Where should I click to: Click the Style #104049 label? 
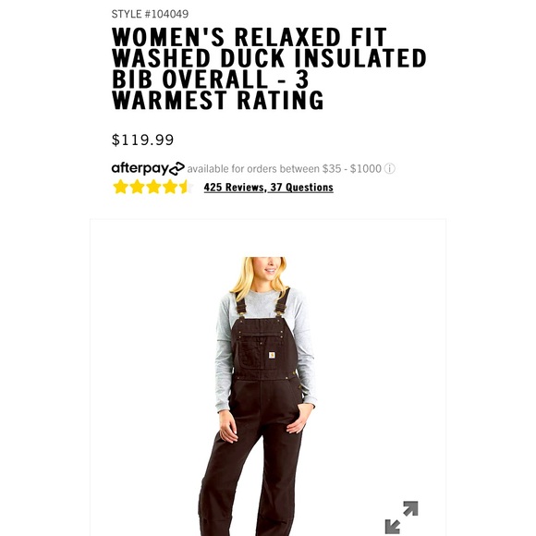(150, 14)
